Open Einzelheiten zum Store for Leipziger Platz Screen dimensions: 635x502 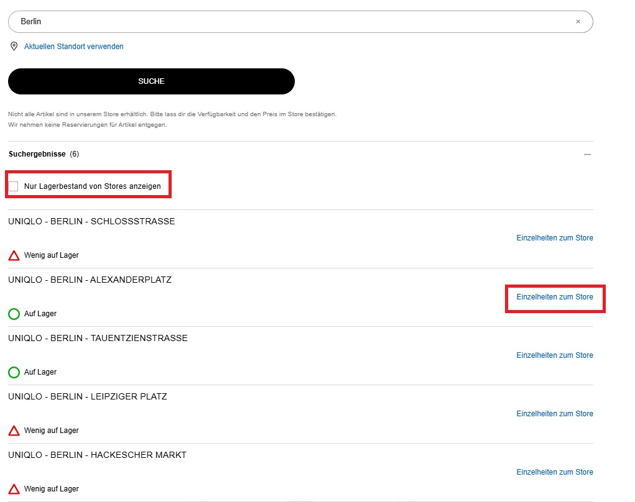click(x=554, y=414)
